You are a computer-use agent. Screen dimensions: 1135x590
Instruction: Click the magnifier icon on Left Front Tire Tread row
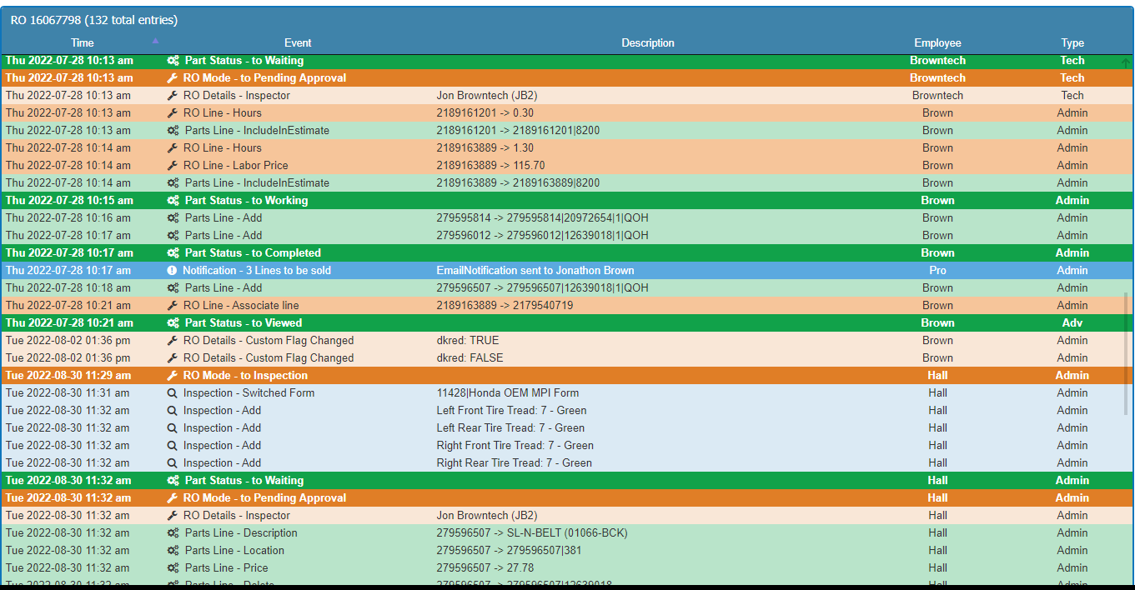pyautogui.click(x=173, y=410)
